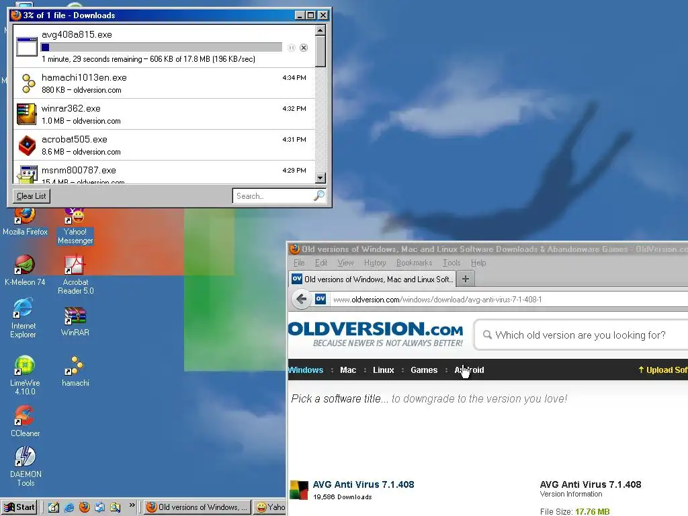This screenshot has height=516, width=688.
Task: Open Internet Explorer from Quick Launch
Action: coord(69,507)
